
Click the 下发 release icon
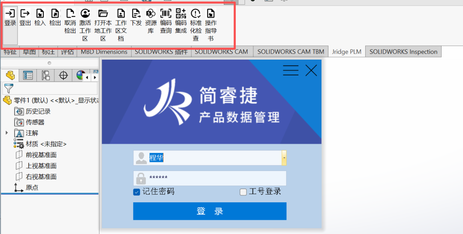[136, 14]
